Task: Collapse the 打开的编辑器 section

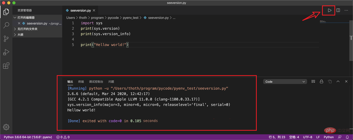Action: pos(26,17)
